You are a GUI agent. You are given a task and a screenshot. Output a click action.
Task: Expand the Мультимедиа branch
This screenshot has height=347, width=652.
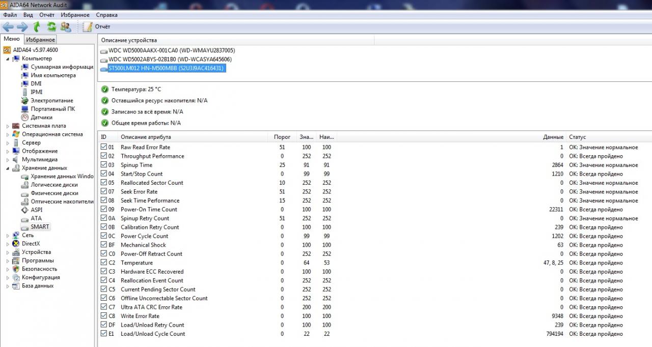[8, 159]
